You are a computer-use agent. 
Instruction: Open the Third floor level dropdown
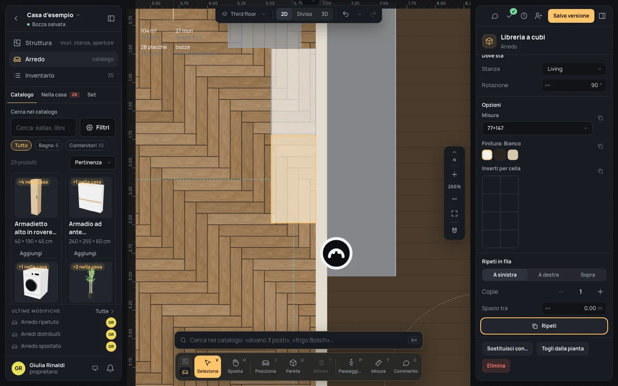point(244,14)
